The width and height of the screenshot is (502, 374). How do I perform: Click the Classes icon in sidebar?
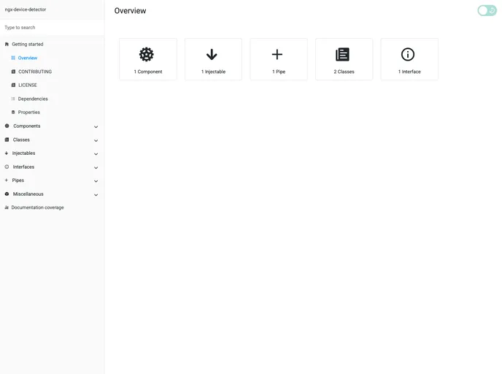(7, 140)
